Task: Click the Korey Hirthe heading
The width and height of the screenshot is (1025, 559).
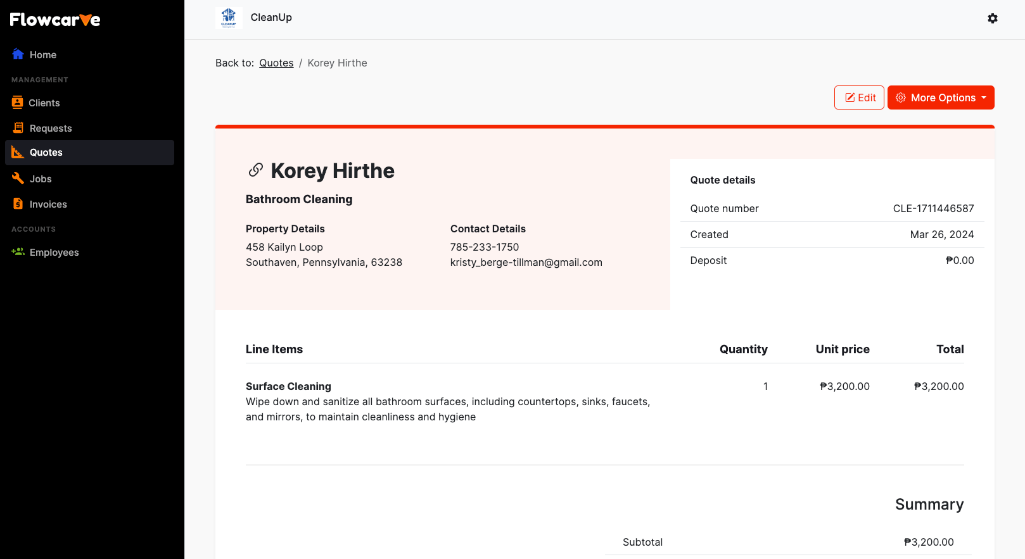Action: pos(333,170)
